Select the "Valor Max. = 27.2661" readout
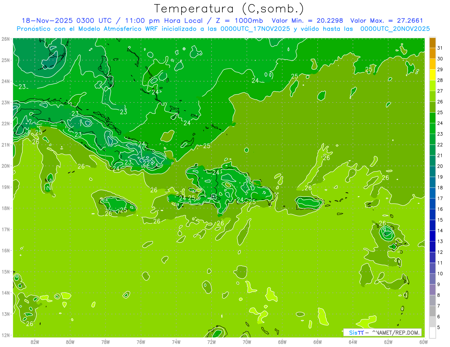Viewport: 450px width, 347px height. pyautogui.click(x=387, y=21)
